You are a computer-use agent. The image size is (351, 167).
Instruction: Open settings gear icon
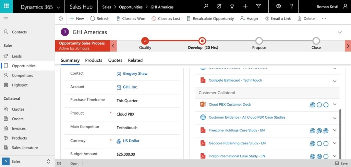[278, 6]
